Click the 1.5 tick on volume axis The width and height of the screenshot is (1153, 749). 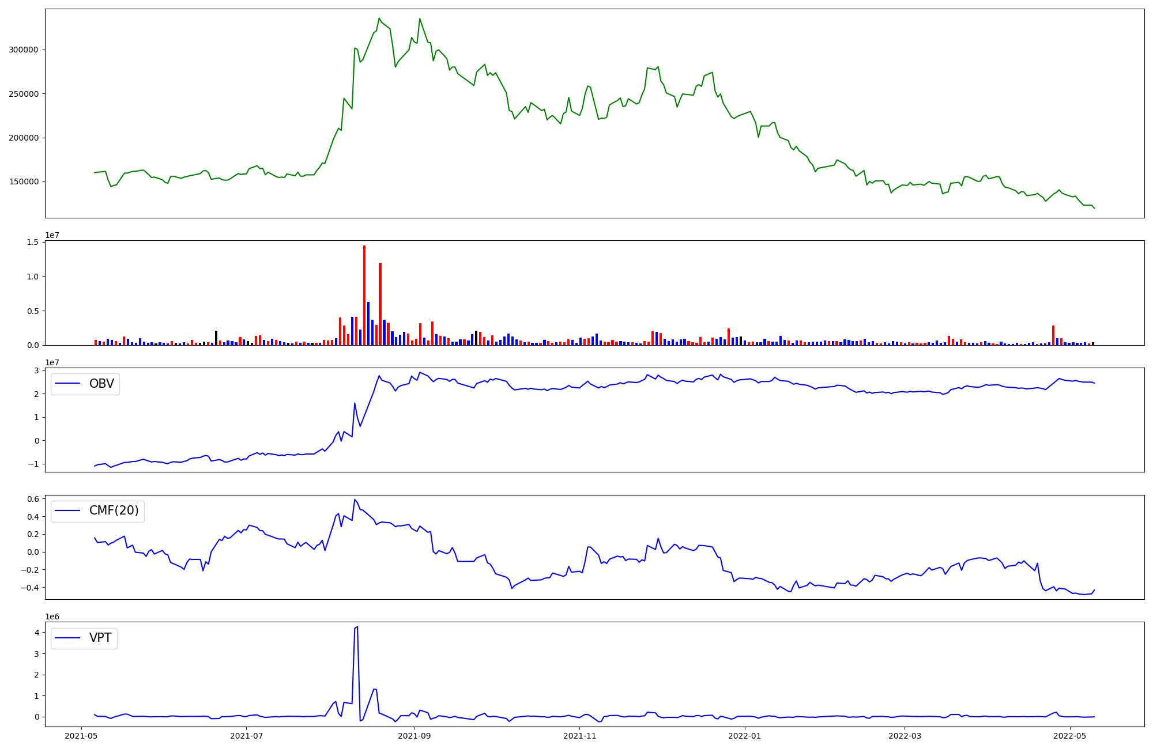(x=33, y=242)
